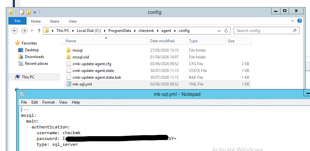Select cmk-update-agent.state file
Viewport: 310px width, 151px height.
click(x=93, y=71)
